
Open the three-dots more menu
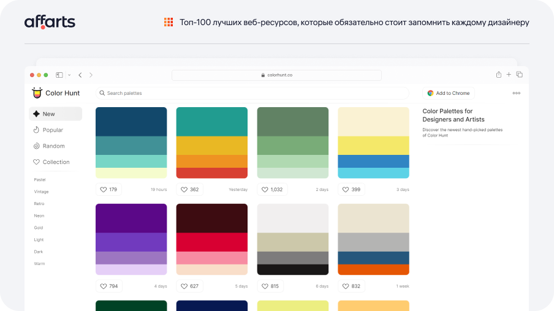(517, 93)
